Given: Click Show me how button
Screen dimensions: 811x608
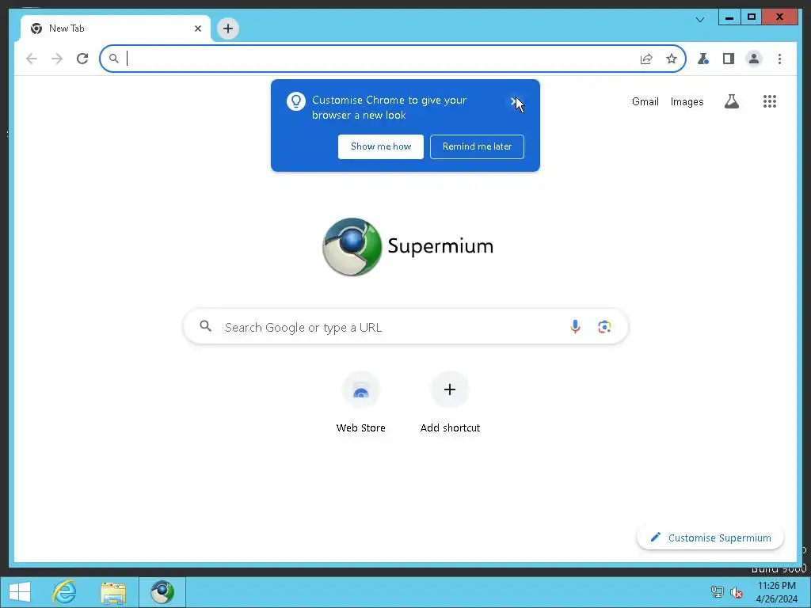Looking at the screenshot, I should [x=381, y=146].
